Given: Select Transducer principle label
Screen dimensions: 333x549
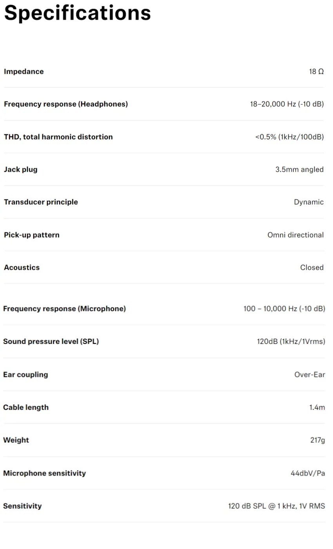Looking at the screenshot, I should pos(41,202).
